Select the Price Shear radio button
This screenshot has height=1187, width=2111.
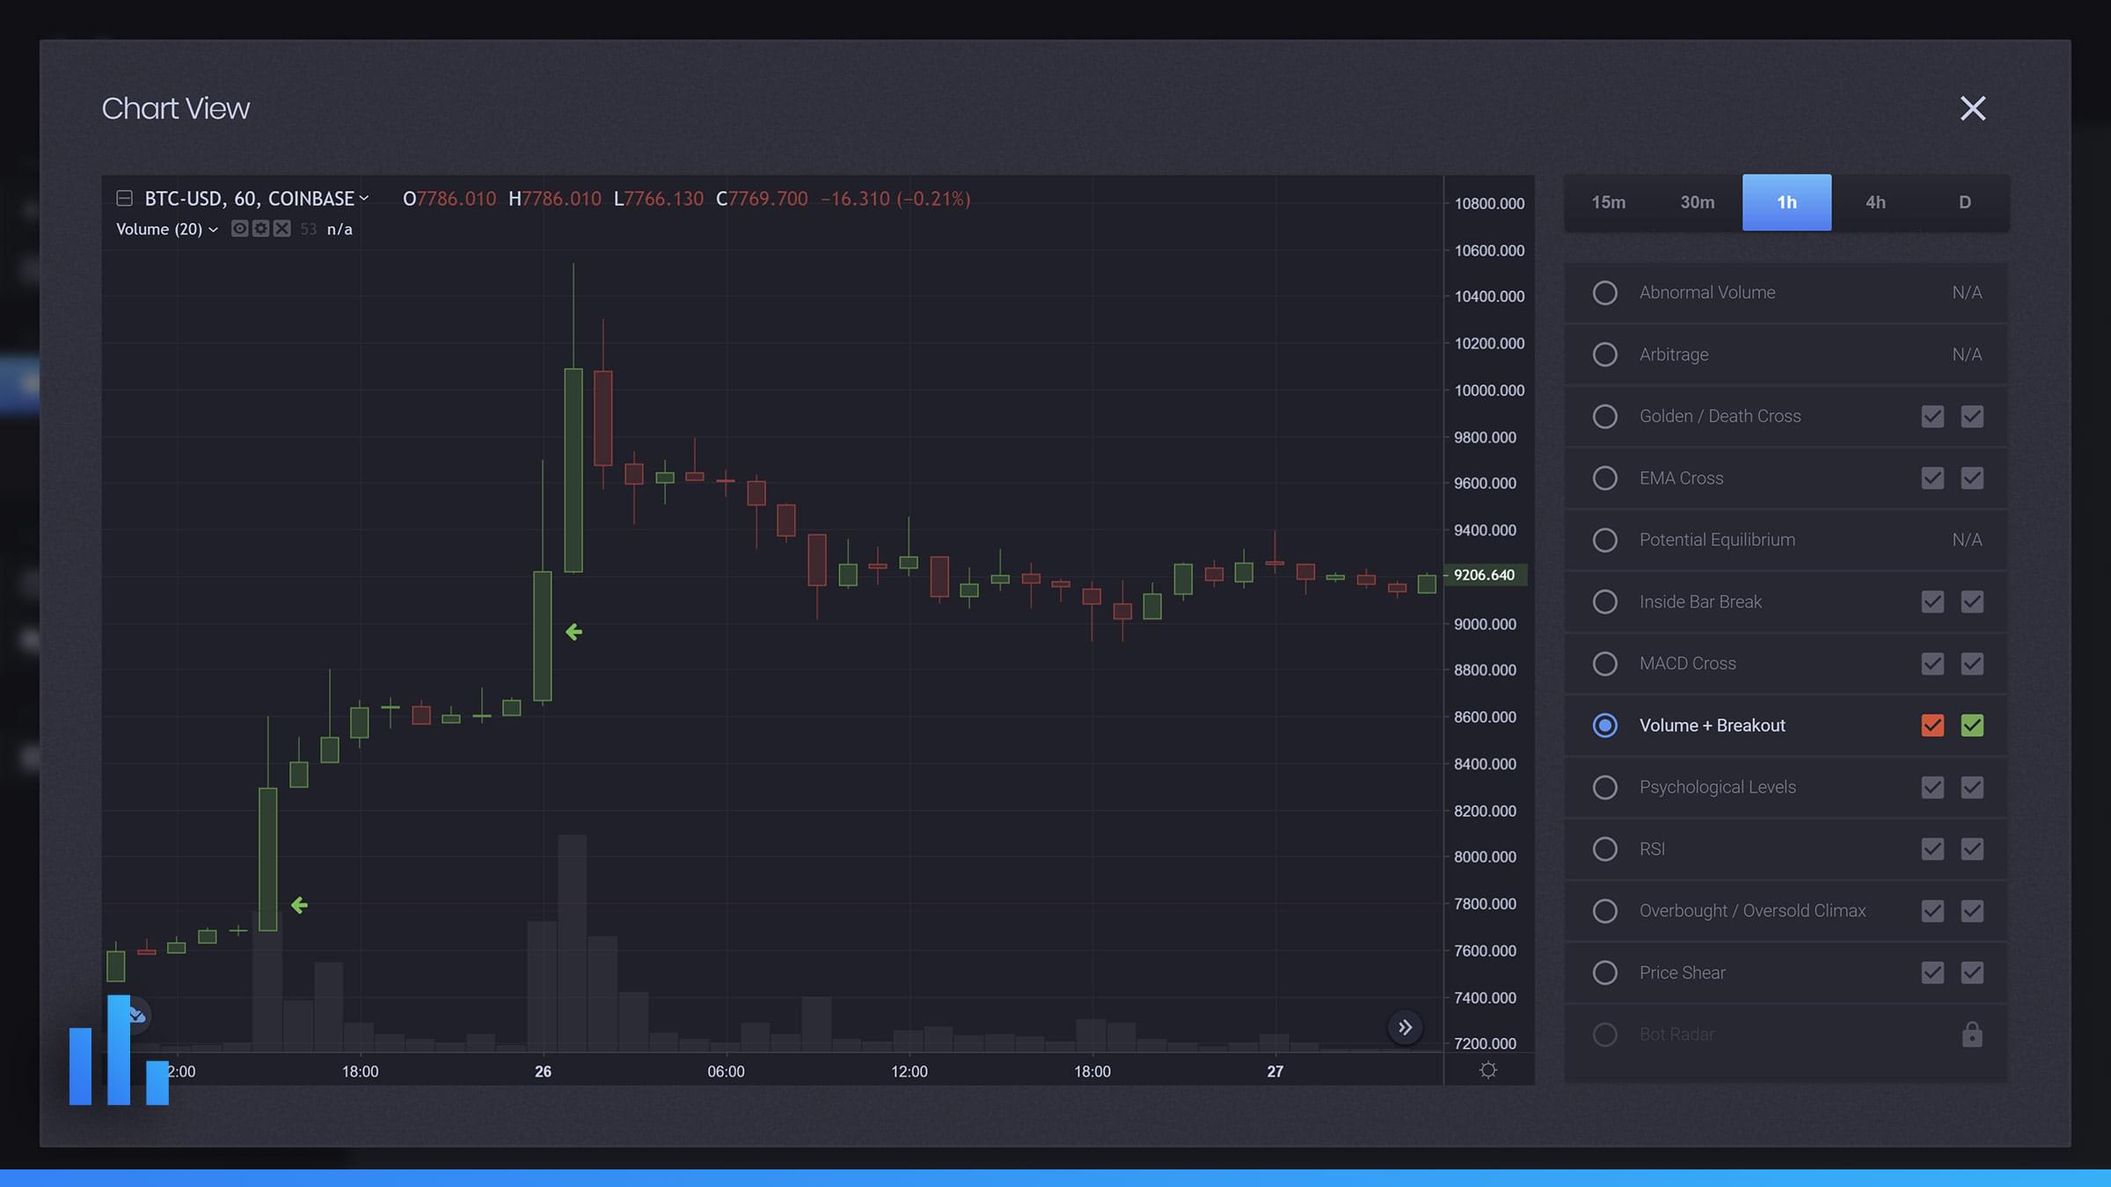[1605, 972]
